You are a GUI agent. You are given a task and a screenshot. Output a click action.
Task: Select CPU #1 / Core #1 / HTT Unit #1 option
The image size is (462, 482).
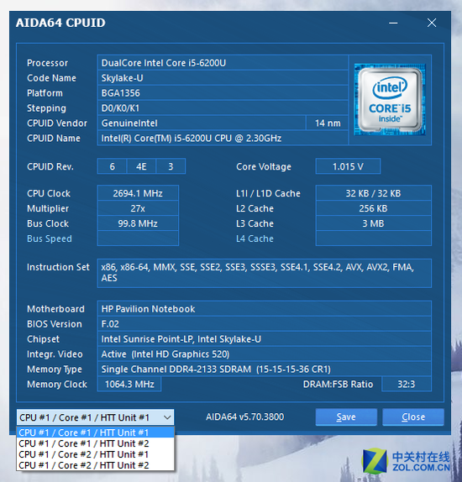click(x=96, y=432)
